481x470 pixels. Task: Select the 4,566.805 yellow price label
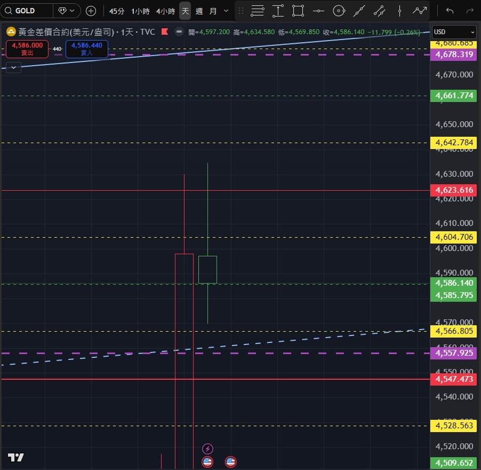pyautogui.click(x=453, y=331)
